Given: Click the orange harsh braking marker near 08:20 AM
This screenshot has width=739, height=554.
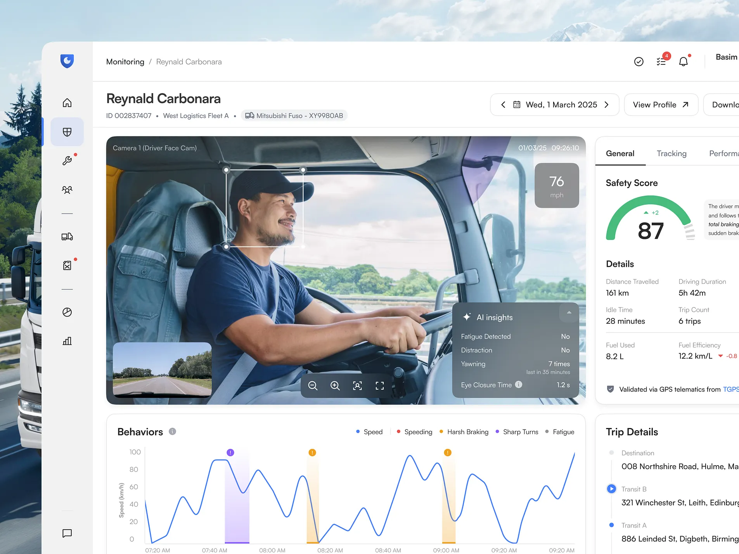Looking at the screenshot, I should 312,452.
